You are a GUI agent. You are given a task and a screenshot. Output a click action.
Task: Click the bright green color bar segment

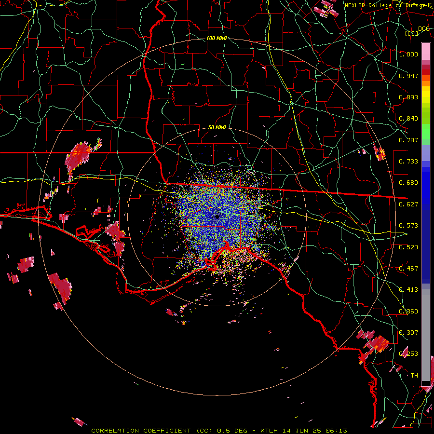click(426, 132)
